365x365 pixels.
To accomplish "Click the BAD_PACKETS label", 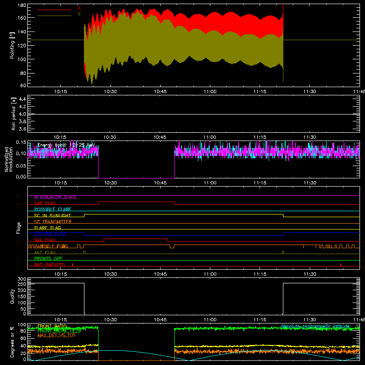I will pos(50,265).
